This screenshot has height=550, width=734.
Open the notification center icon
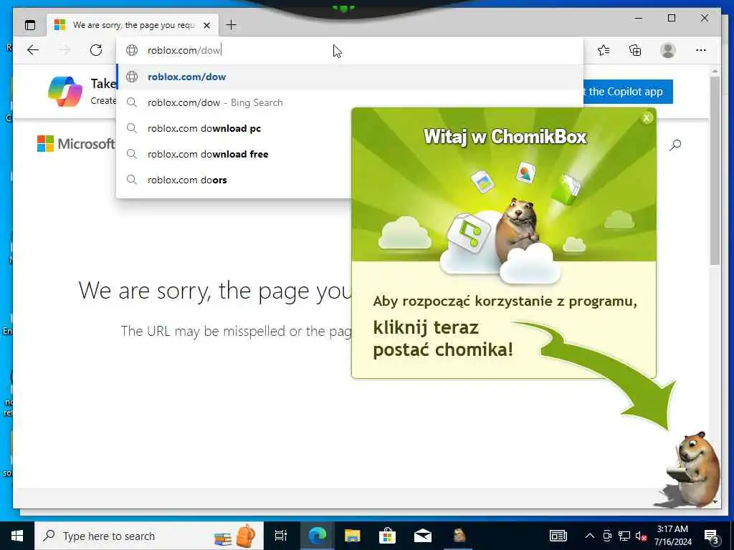point(711,536)
